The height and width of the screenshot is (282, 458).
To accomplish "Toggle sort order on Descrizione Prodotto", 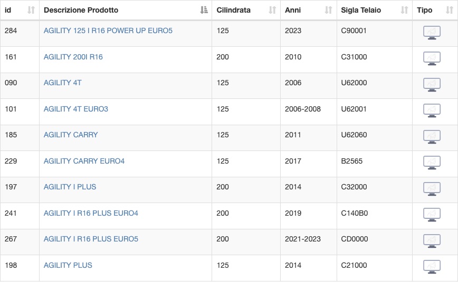I will pyautogui.click(x=204, y=10).
